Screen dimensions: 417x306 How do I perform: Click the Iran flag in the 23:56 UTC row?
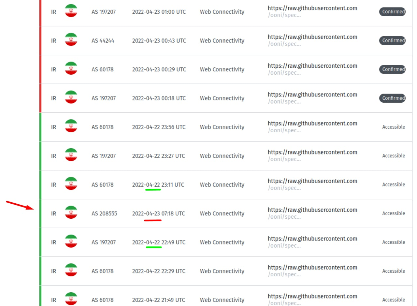pyautogui.click(x=71, y=127)
